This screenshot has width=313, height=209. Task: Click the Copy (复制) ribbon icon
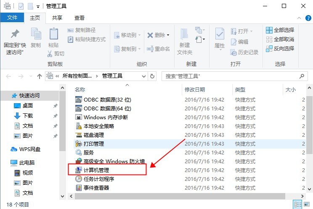(x=36, y=34)
